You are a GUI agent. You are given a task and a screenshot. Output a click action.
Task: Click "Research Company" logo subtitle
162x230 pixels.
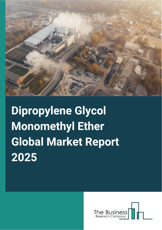click(111, 217)
